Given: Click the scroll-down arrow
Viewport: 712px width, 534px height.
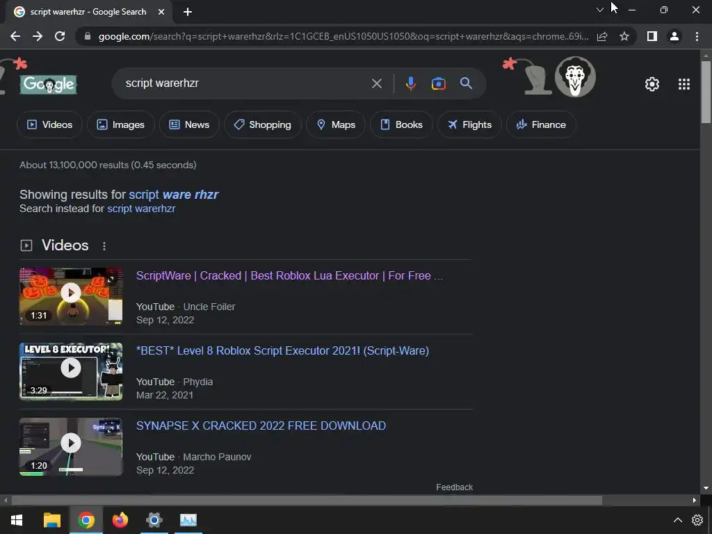Looking at the screenshot, I should click(706, 488).
